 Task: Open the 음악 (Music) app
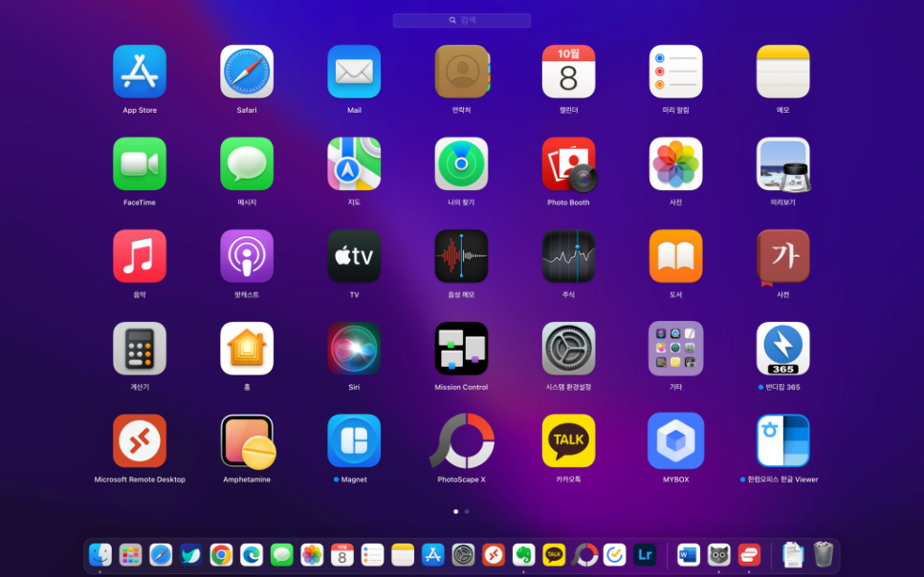point(140,256)
